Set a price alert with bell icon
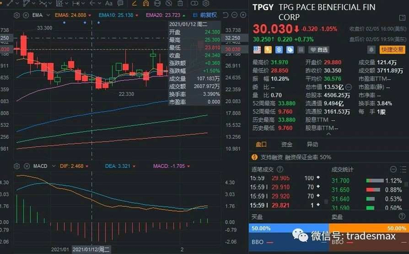 372,50
